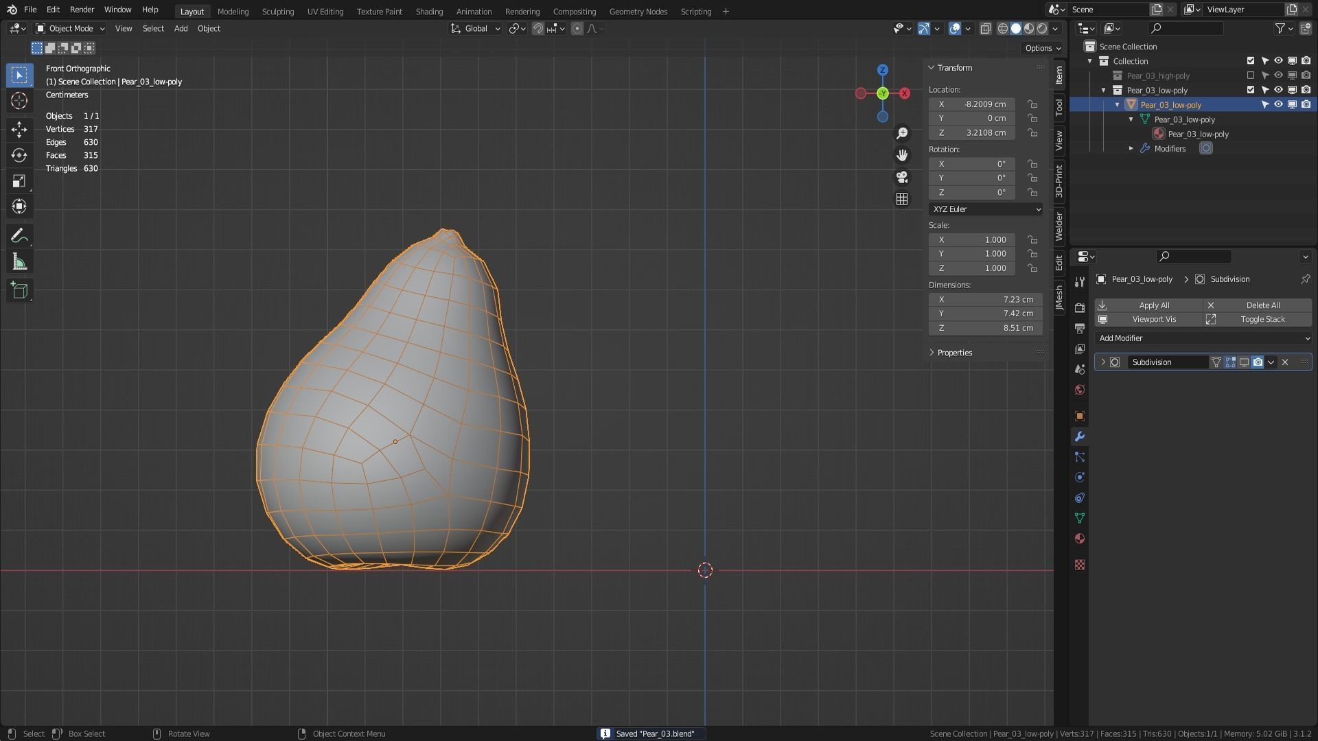Hide Collection in viewport eye icon
Viewport: 1318px width, 741px height.
click(x=1278, y=60)
